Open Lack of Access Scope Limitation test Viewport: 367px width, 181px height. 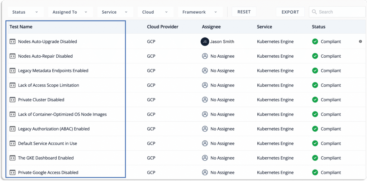pyautogui.click(x=48, y=85)
